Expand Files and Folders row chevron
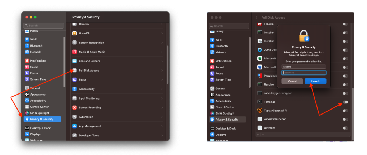 [162, 61]
